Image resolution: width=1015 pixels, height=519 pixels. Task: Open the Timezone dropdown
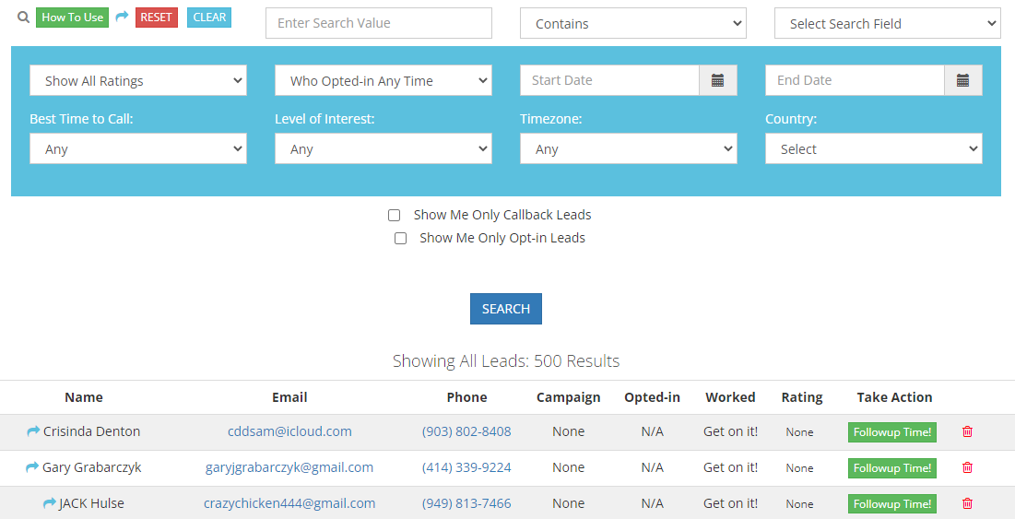629,148
